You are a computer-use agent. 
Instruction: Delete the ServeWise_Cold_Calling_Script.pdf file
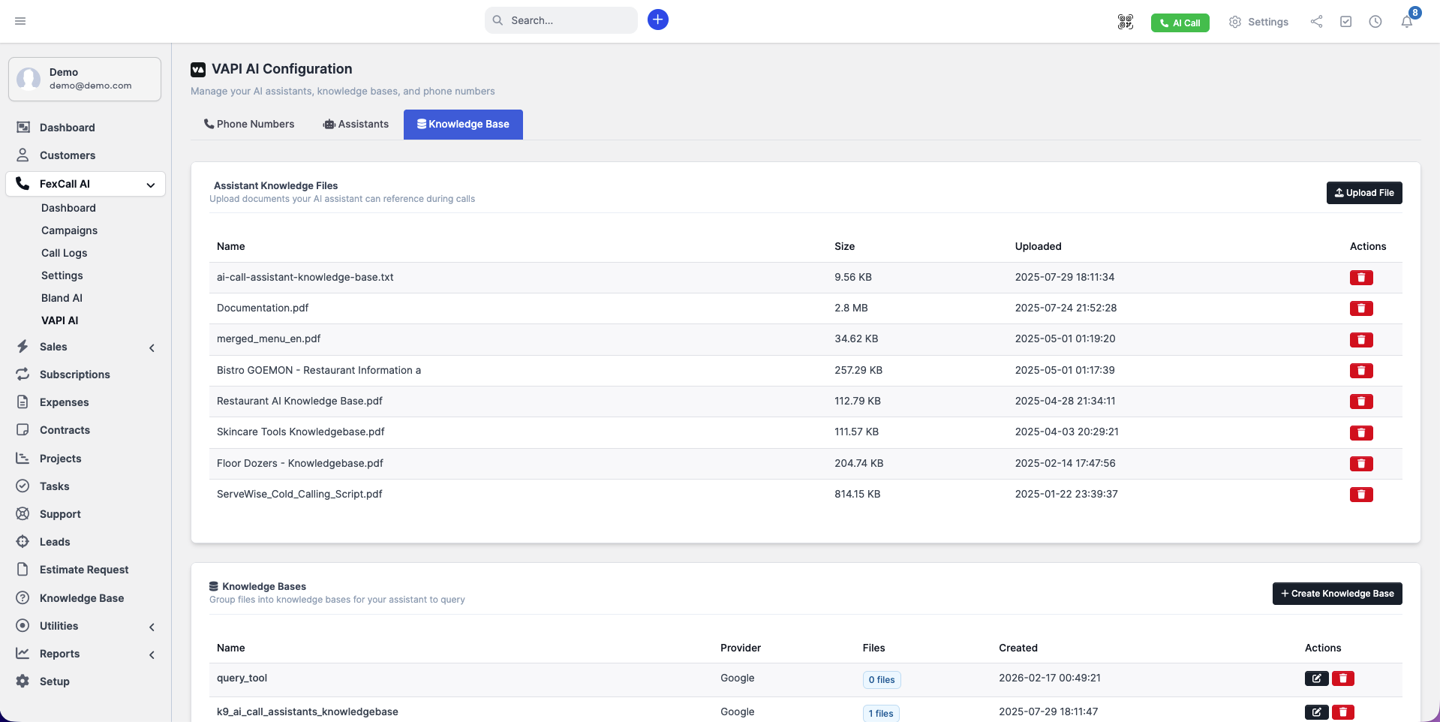[x=1361, y=495]
